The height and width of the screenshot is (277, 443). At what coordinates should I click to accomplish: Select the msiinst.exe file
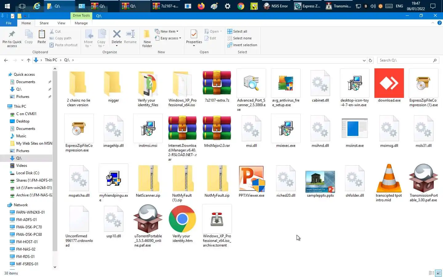355,131
